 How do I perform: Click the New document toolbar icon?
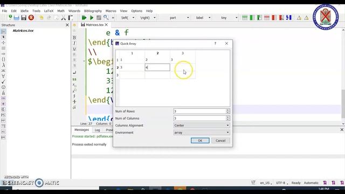click(10, 17)
